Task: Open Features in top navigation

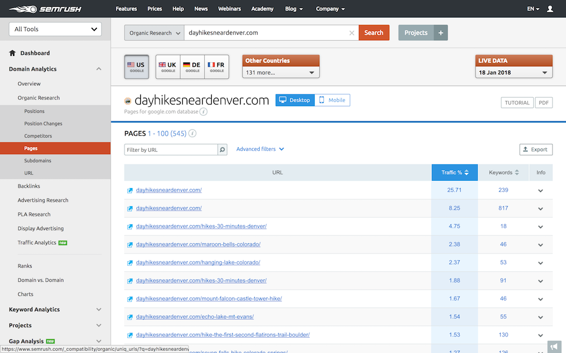Action: 126,9
